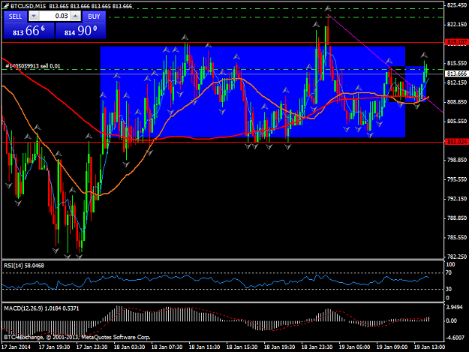The width and height of the screenshot is (469, 352).
Task: Click the 813.666 sell price tile
Action: [x=29, y=31]
